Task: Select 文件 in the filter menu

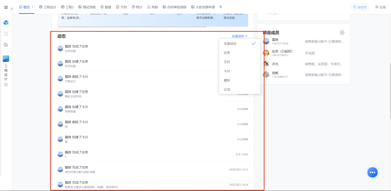Action: (x=240, y=62)
